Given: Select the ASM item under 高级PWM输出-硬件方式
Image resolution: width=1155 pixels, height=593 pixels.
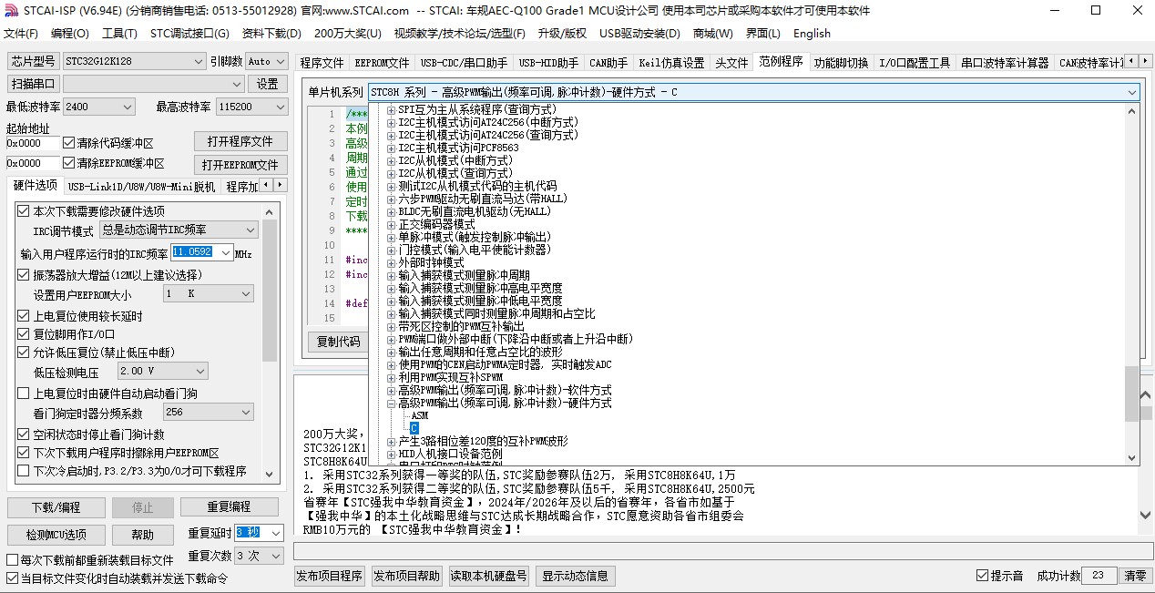Looking at the screenshot, I should (419, 415).
